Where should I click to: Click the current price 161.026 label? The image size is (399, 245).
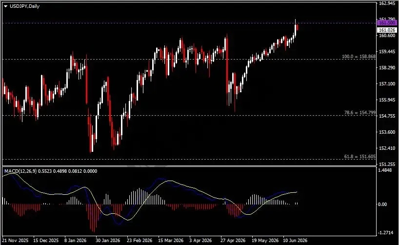point(387,30)
